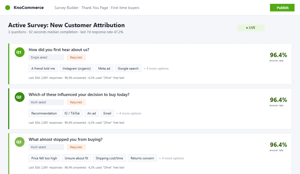Open Q2 Multi select type dropdown
The height and width of the screenshot is (174, 300).
click(x=46, y=102)
